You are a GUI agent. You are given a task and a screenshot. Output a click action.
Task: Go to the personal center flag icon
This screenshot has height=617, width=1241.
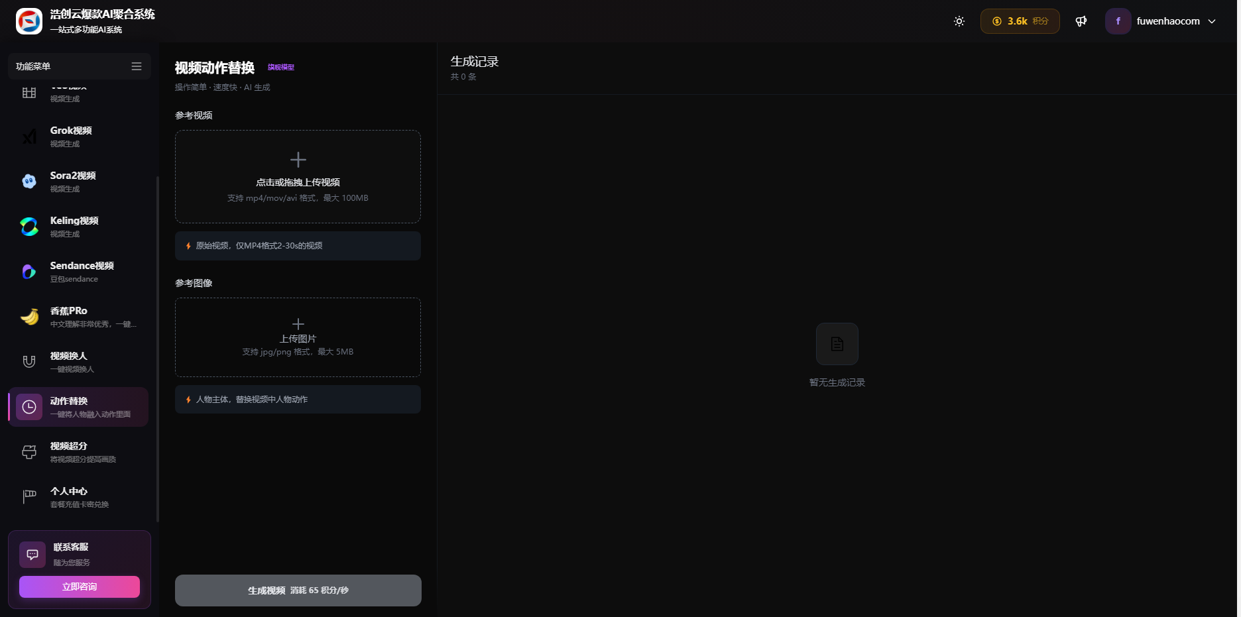point(29,497)
